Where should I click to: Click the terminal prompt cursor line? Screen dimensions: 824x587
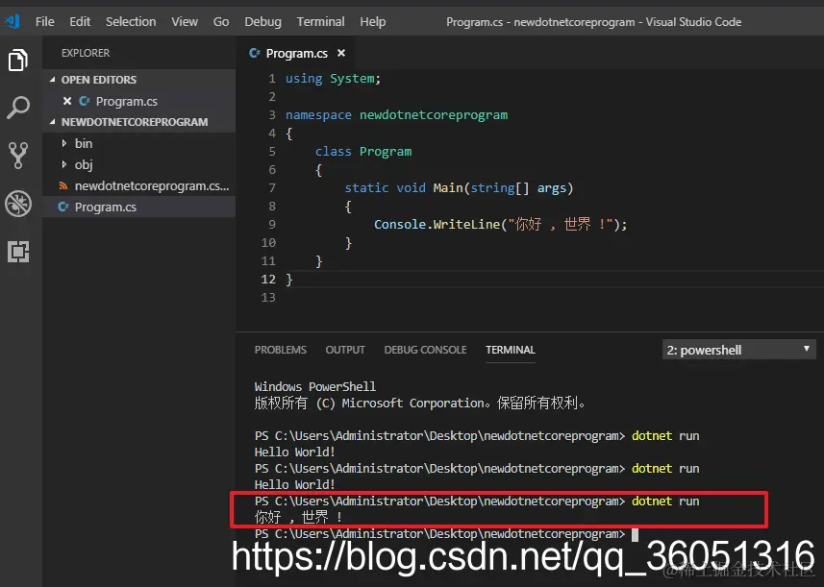(x=446, y=534)
